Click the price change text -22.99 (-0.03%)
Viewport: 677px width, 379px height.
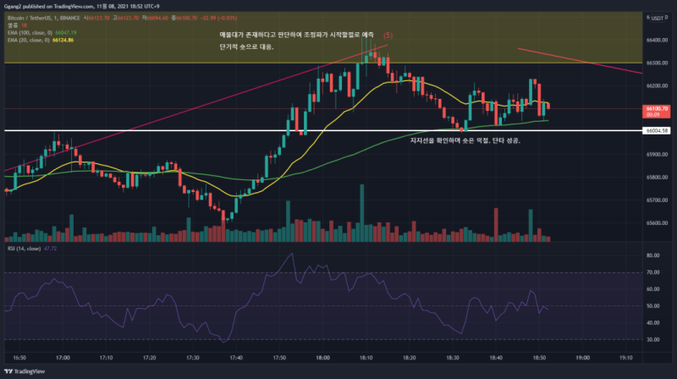pyautogui.click(x=218, y=18)
